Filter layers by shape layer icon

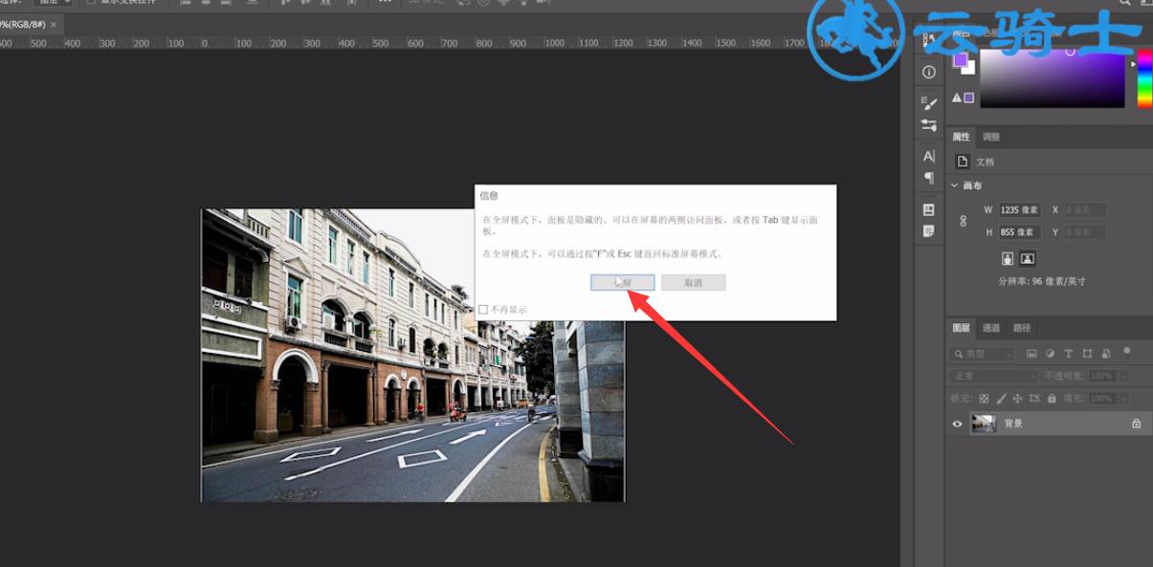(x=1086, y=354)
